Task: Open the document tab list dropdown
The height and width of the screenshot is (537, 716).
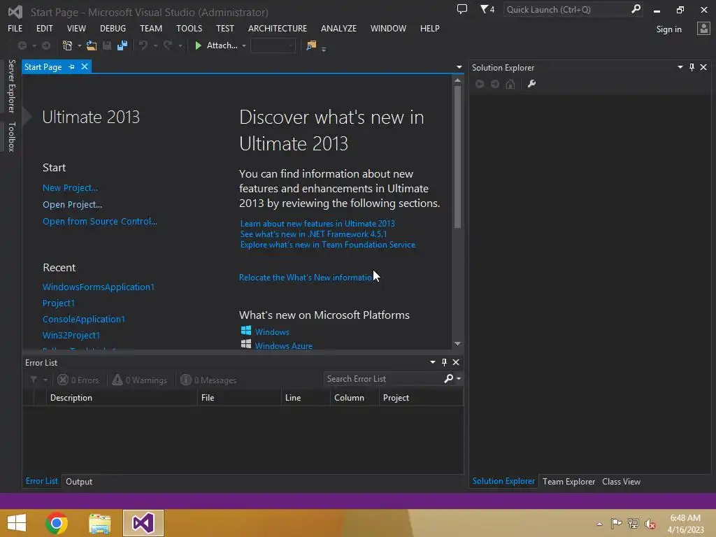Action: click(x=459, y=67)
